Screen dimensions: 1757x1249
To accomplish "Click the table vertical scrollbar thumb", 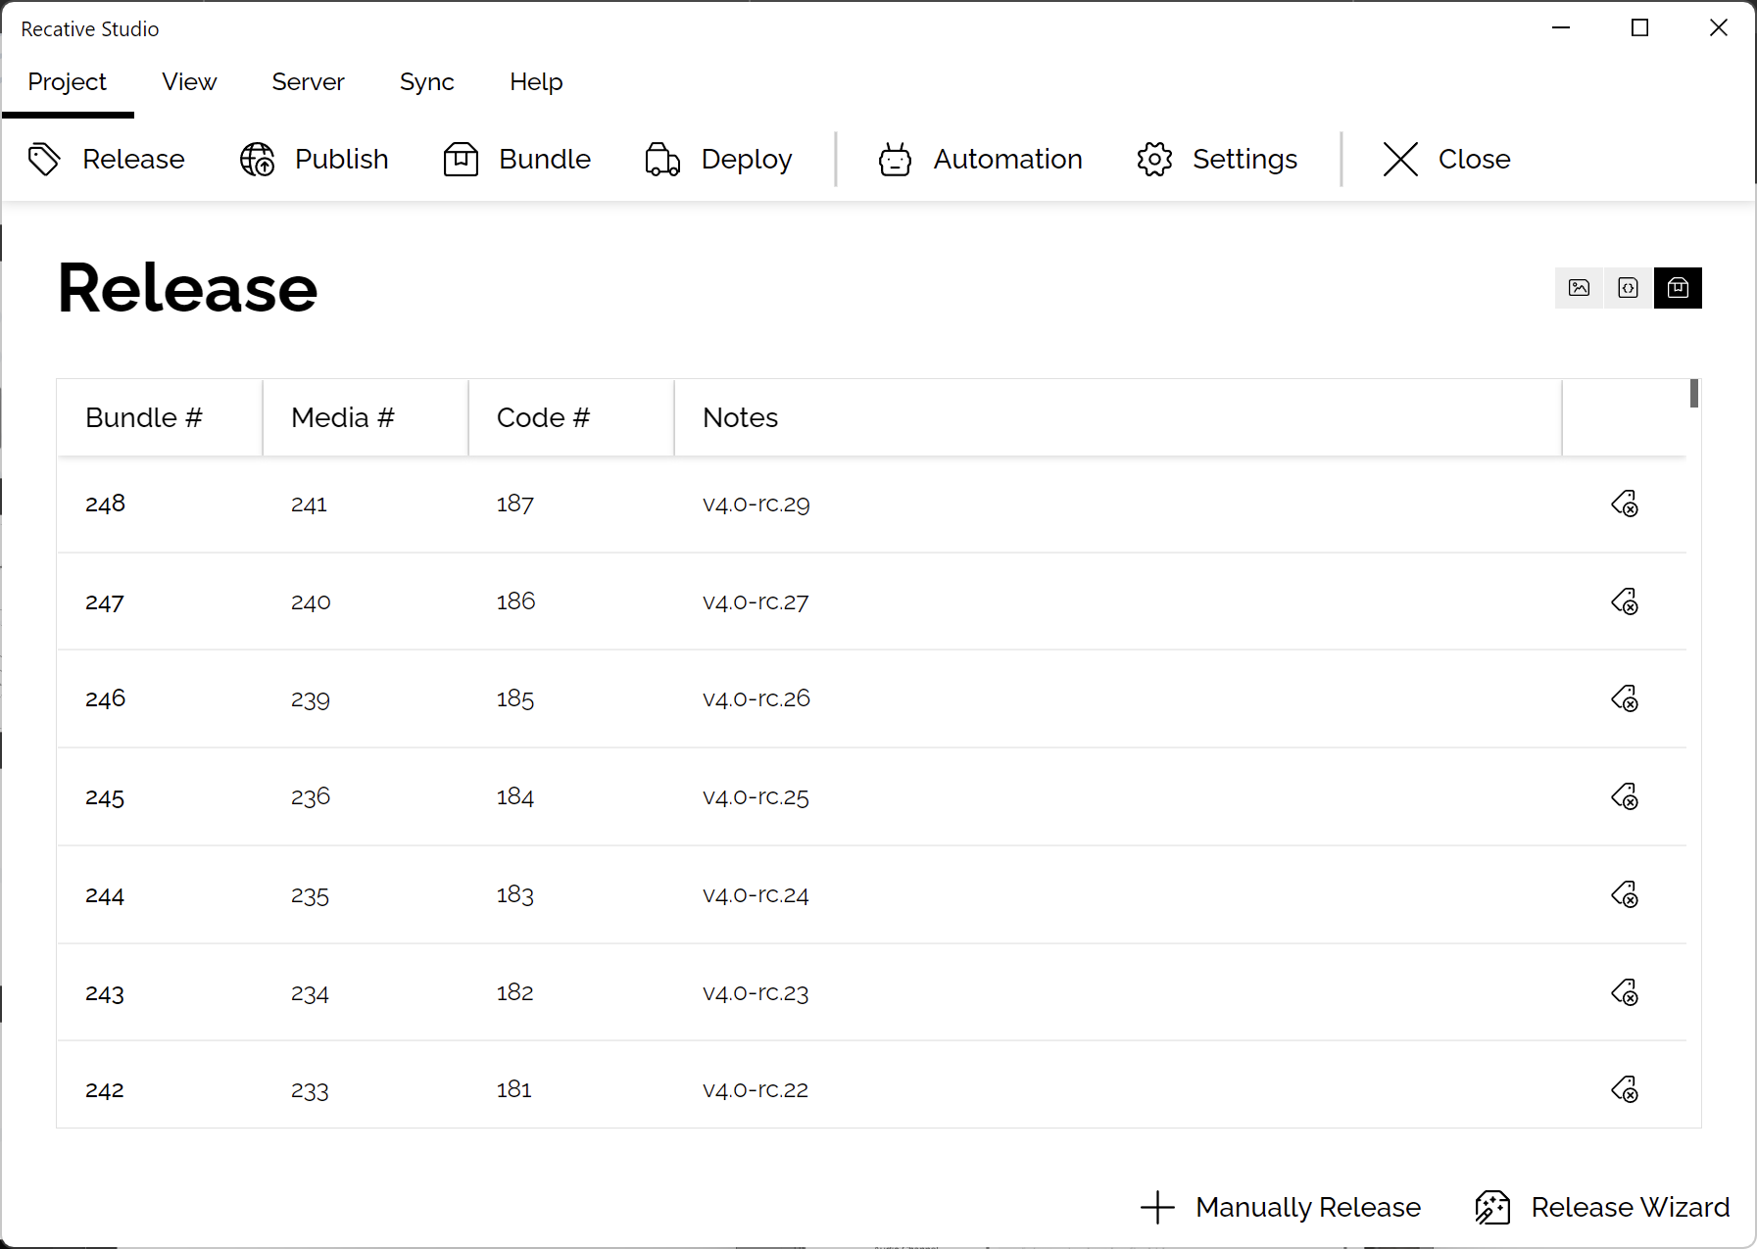I will [1694, 393].
